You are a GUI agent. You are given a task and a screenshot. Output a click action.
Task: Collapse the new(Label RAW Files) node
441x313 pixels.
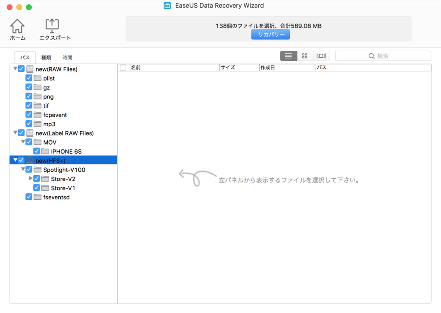tap(15, 133)
